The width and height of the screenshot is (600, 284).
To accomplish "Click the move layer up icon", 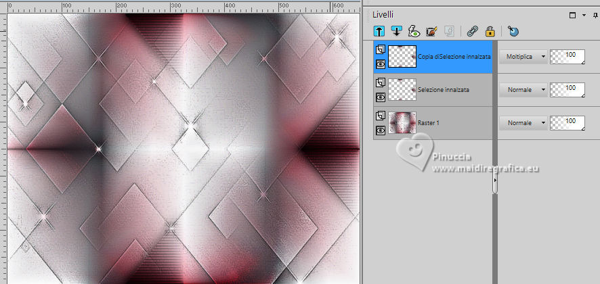I will 379,31.
